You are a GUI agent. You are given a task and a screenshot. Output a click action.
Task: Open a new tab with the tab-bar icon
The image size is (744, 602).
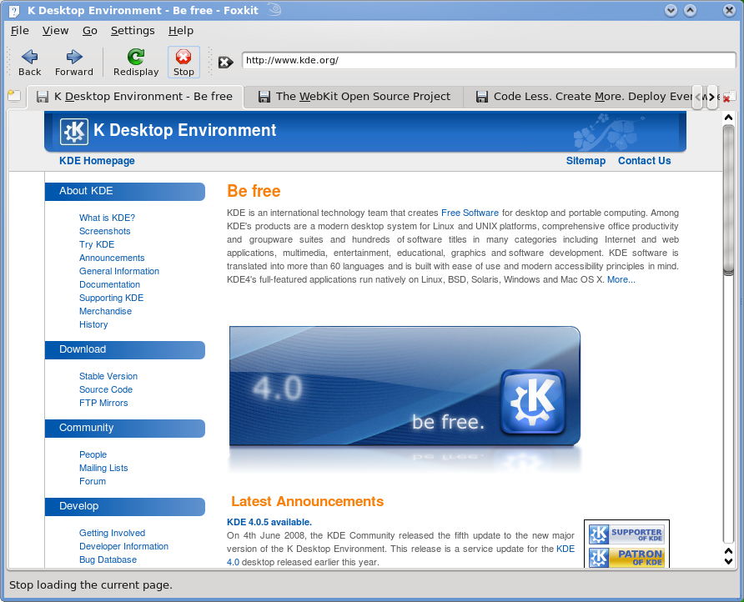[14, 96]
